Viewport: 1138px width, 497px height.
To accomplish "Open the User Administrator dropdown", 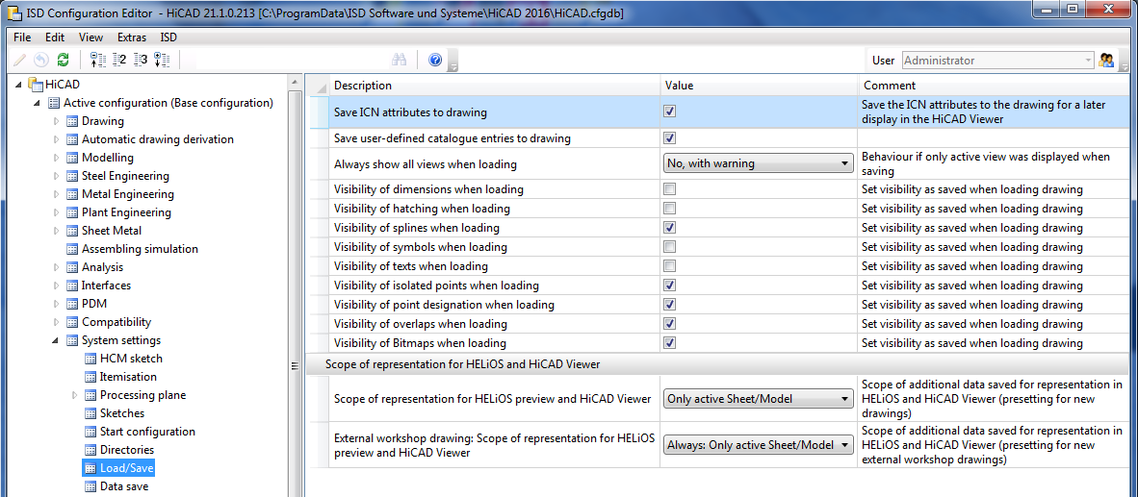I will click(x=998, y=61).
